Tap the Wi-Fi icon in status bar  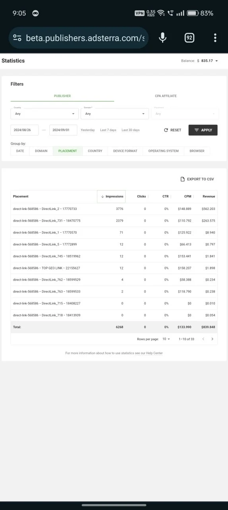pyautogui.click(x=161, y=13)
